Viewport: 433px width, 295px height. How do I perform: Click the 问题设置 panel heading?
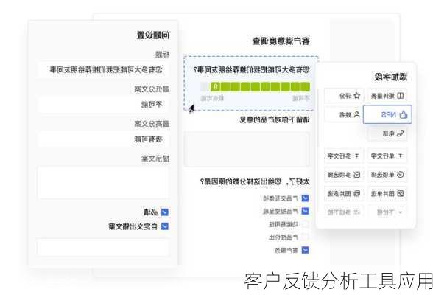point(153,35)
